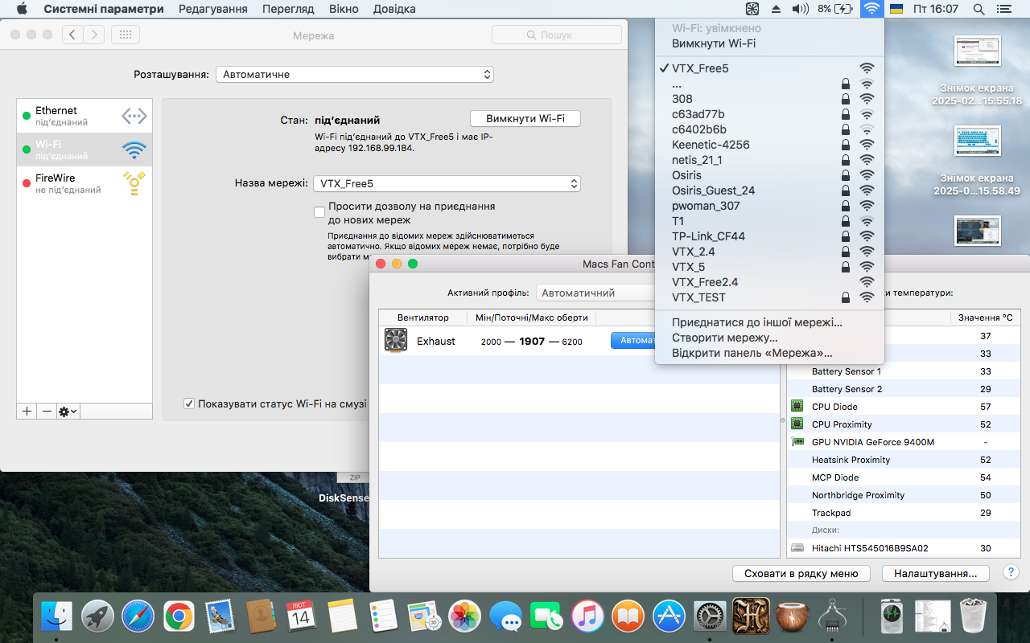
Task: Uncheck show Wi-Fi status in menu bar
Action: point(189,403)
